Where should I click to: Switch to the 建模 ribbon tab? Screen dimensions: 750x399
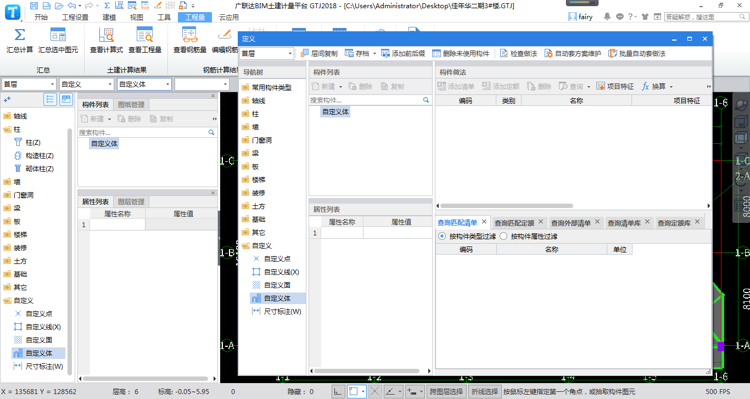110,17
